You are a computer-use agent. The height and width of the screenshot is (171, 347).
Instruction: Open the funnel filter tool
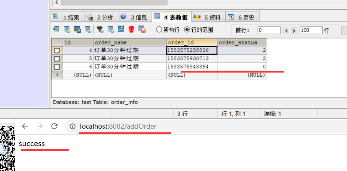(100, 29)
